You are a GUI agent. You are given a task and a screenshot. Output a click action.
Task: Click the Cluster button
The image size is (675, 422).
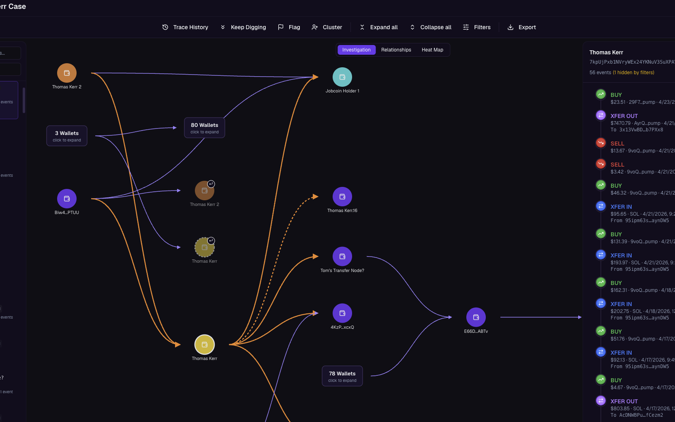pyautogui.click(x=327, y=27)
